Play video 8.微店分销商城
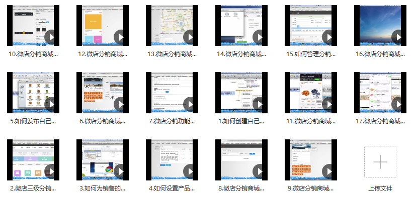 [x=259, y=171]
